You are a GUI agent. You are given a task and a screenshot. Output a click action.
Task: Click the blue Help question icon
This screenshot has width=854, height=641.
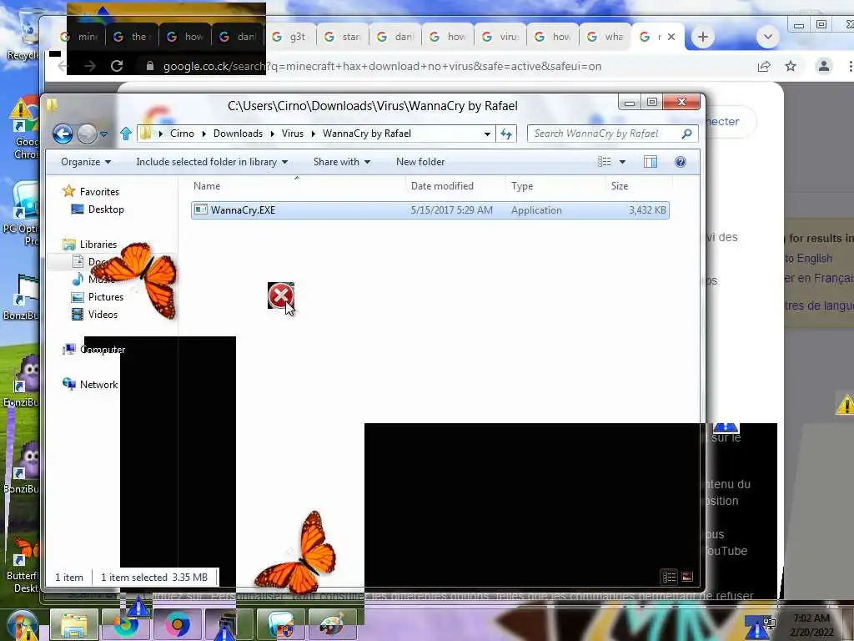click(681, 162)
